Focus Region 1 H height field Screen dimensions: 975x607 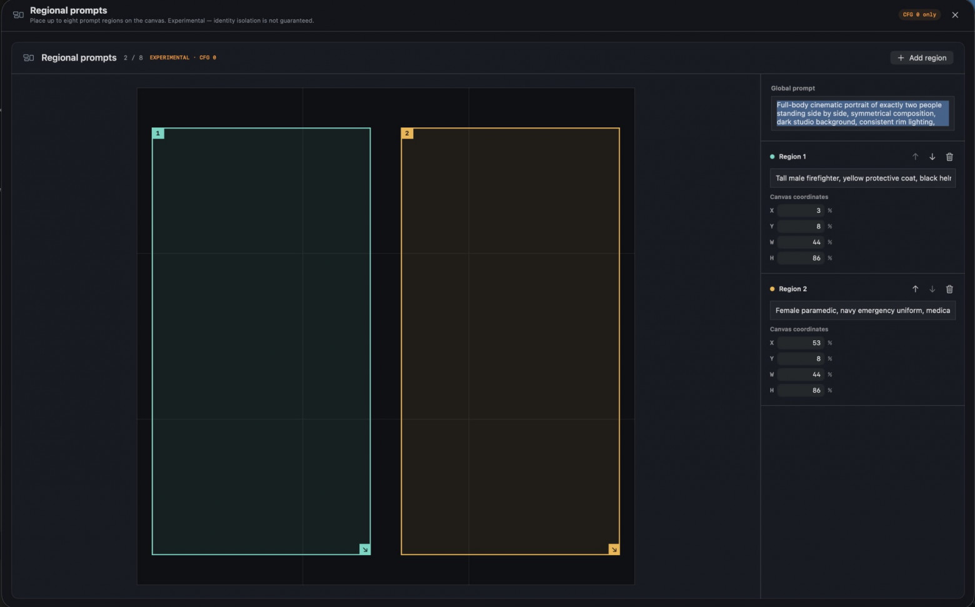[801, 258]
